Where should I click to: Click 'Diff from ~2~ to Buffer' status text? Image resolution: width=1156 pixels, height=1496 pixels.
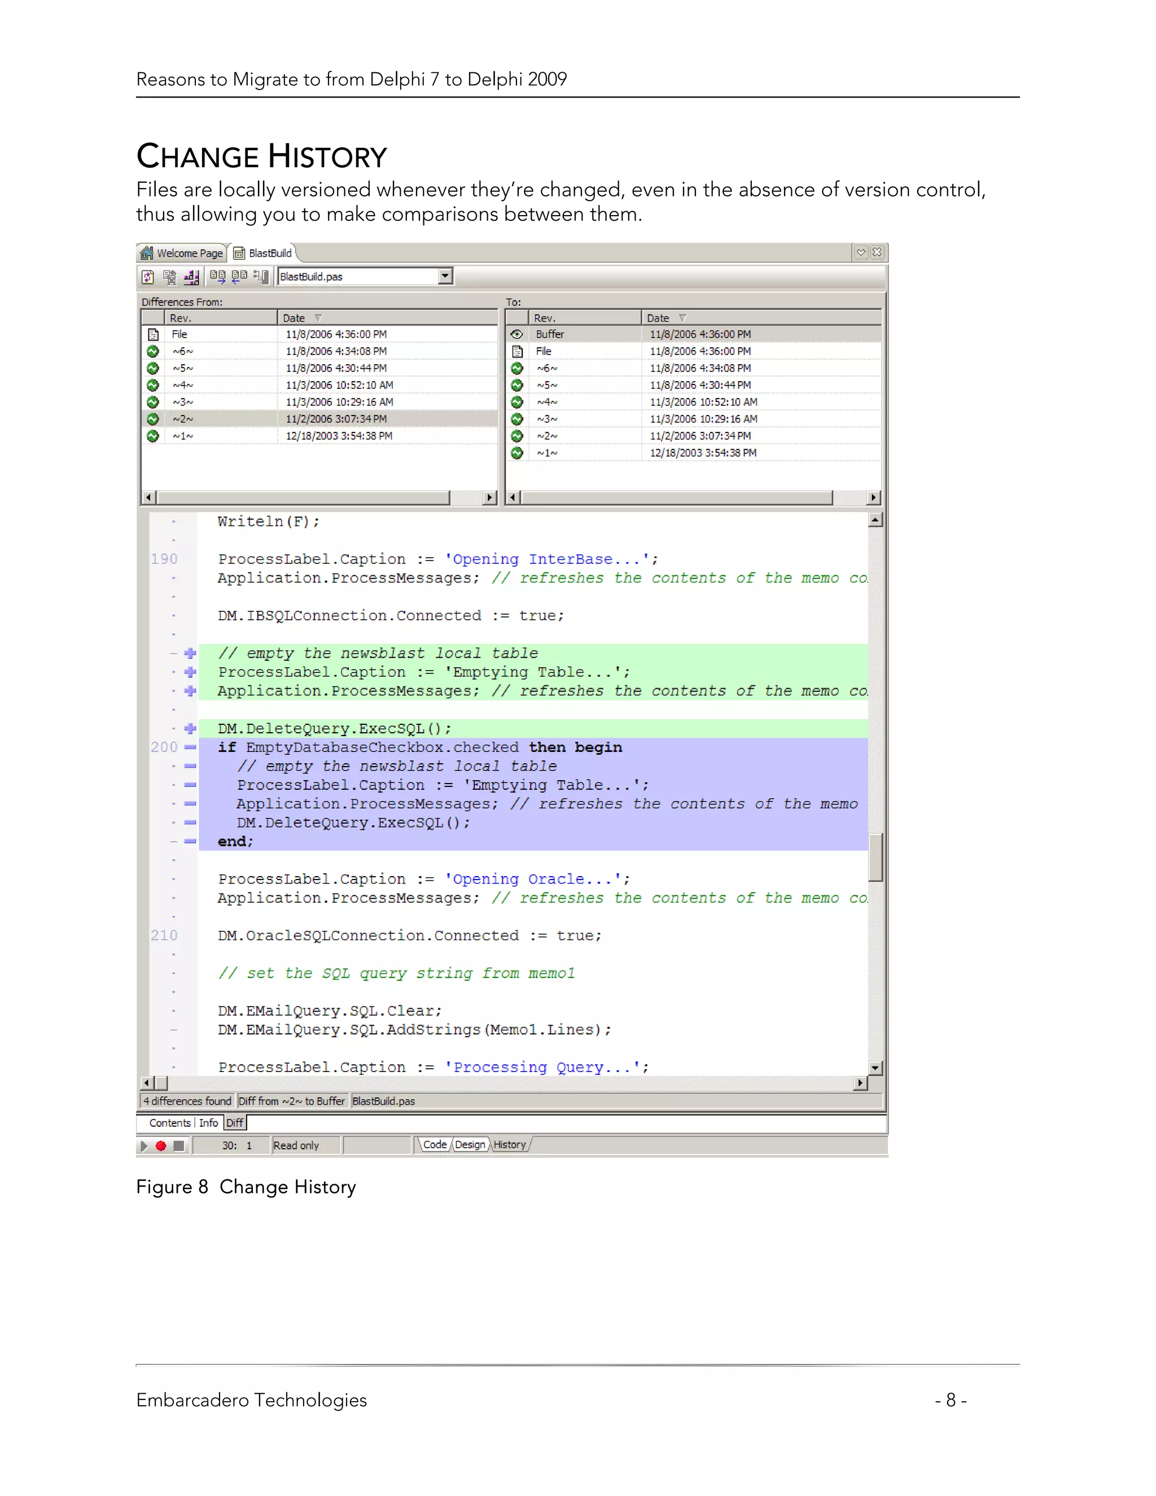click(292, 1101)
